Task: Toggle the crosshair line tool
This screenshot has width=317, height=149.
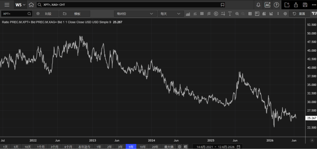Action: pos(223,14)
